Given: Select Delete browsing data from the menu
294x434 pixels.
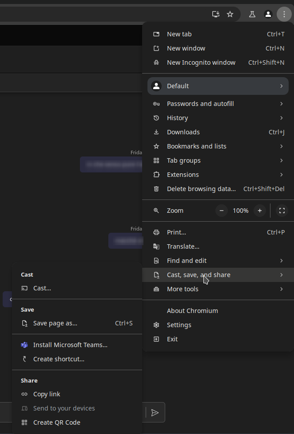Looking at the screenshot, I should (x=201, y=188).
